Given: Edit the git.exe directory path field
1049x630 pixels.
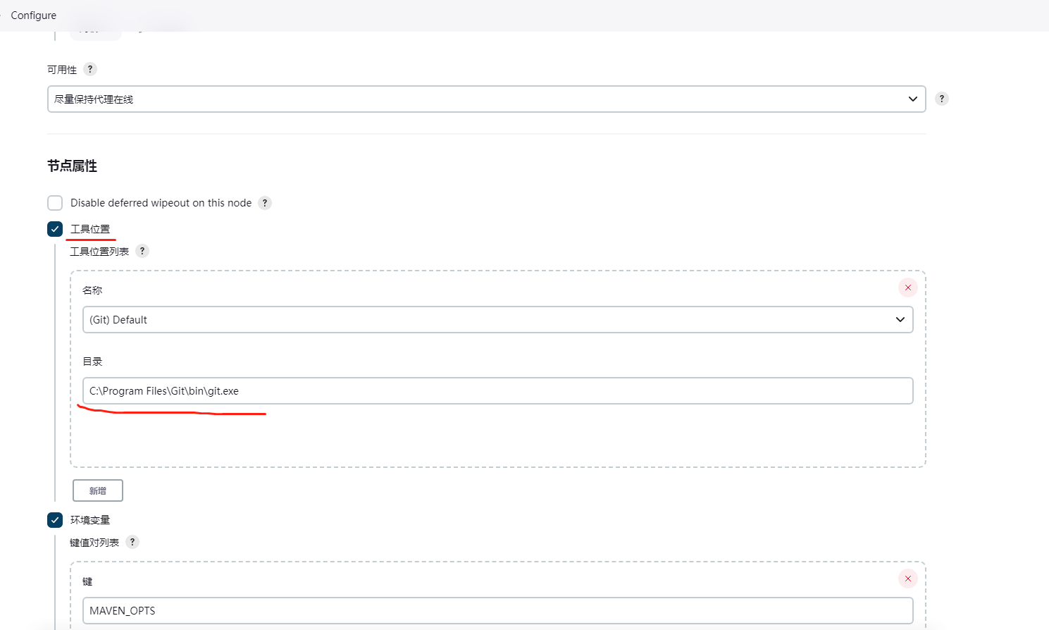Looking at the screenshot, I should click(497, 390).
